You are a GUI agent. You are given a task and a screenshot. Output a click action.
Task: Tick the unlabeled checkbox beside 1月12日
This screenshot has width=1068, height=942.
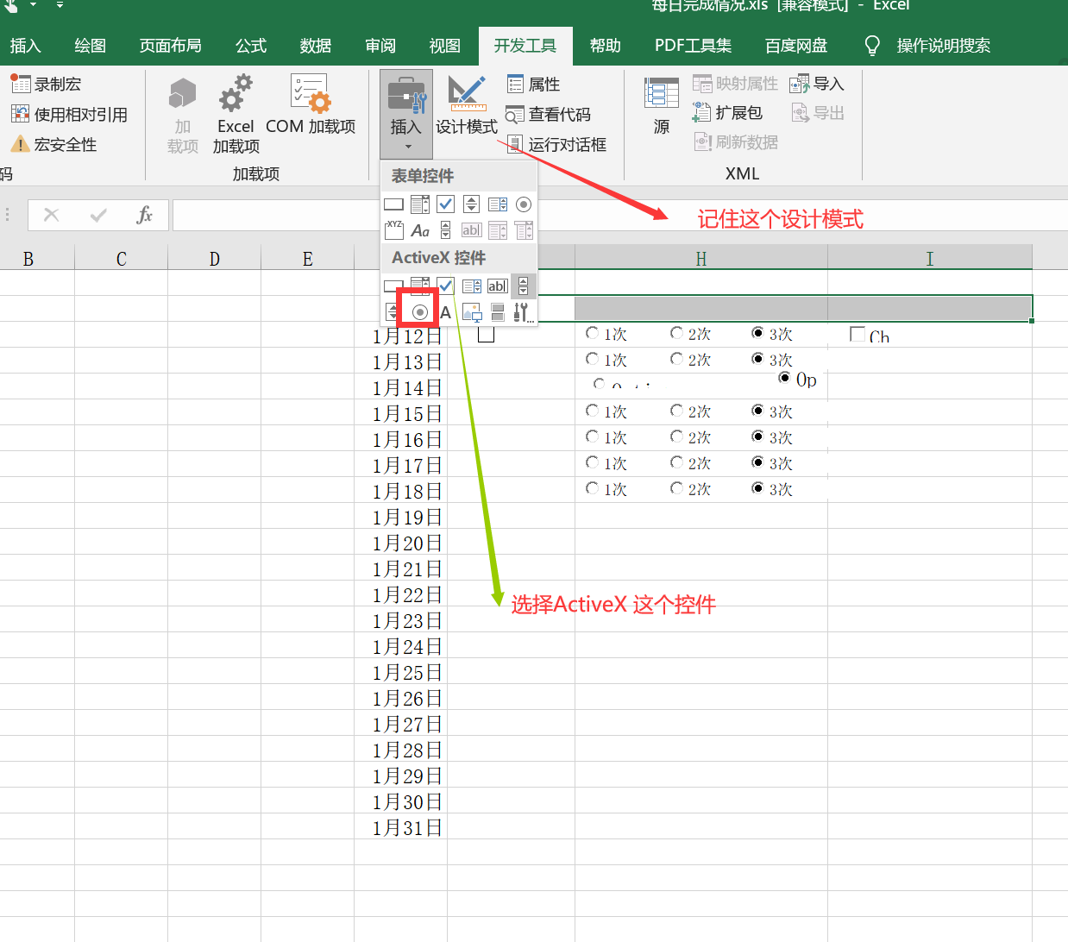(x=486, y=334)
